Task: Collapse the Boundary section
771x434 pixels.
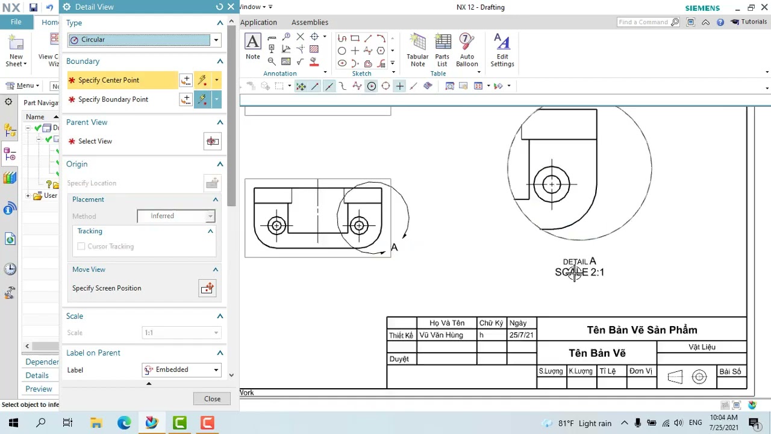Action: tap(220, 61)
